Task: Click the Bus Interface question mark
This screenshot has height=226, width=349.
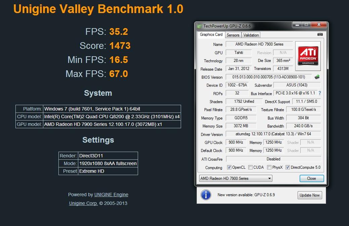Action: click(320, 93)
